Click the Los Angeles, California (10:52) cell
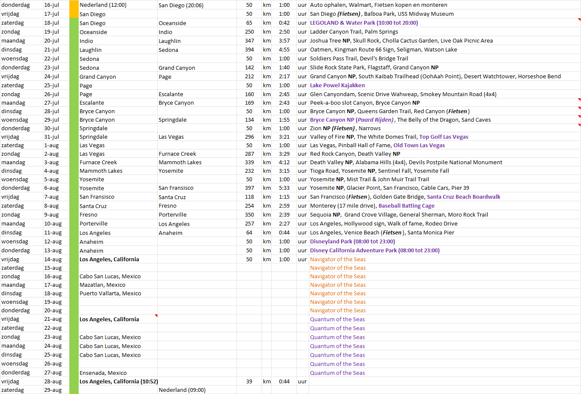581x394 pixels. pos(118,382)
